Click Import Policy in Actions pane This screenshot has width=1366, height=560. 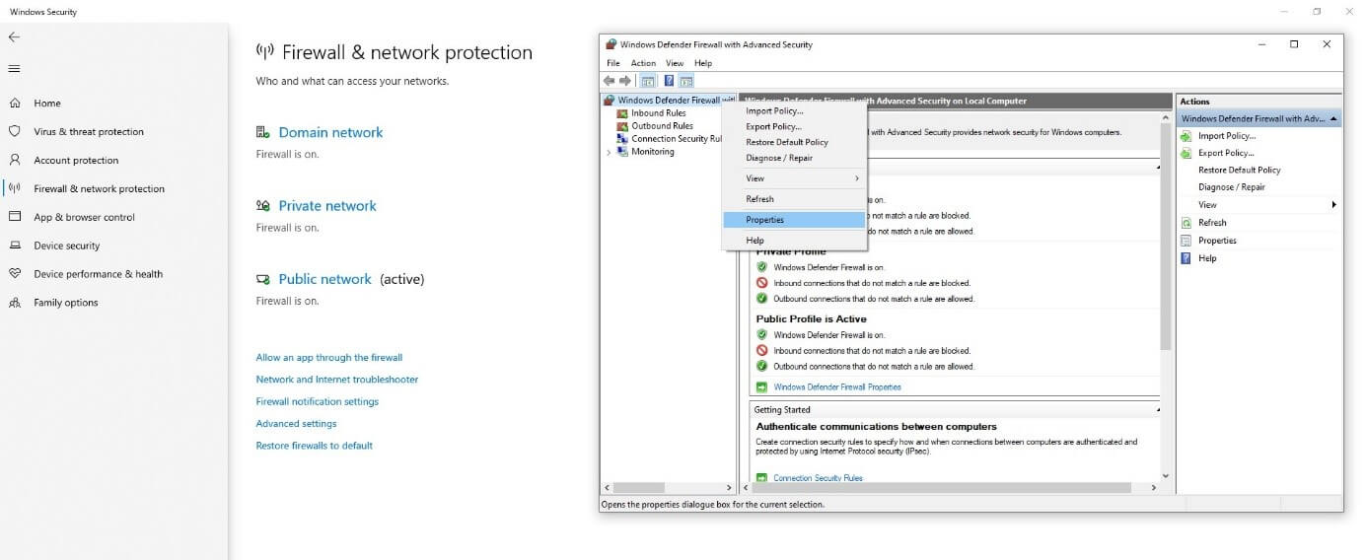pyautogui.click(x=1226, y=136)
